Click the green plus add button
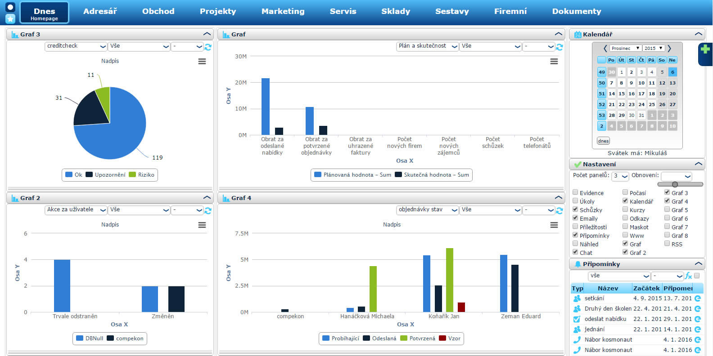 705,49
